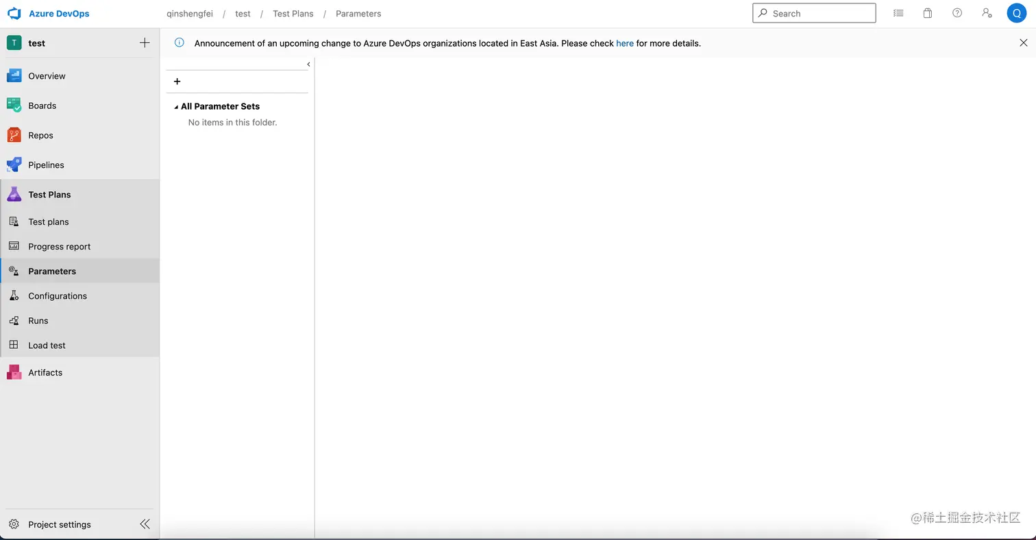
Task: Open the Marketplace shopping bag icon
Action: click(928, 13)
